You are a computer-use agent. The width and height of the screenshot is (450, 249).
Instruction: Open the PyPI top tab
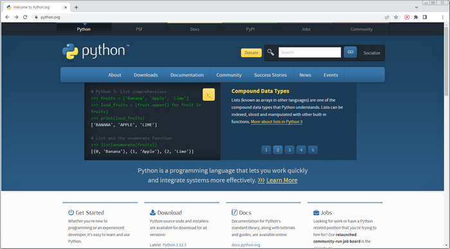(x=250, y=30)
